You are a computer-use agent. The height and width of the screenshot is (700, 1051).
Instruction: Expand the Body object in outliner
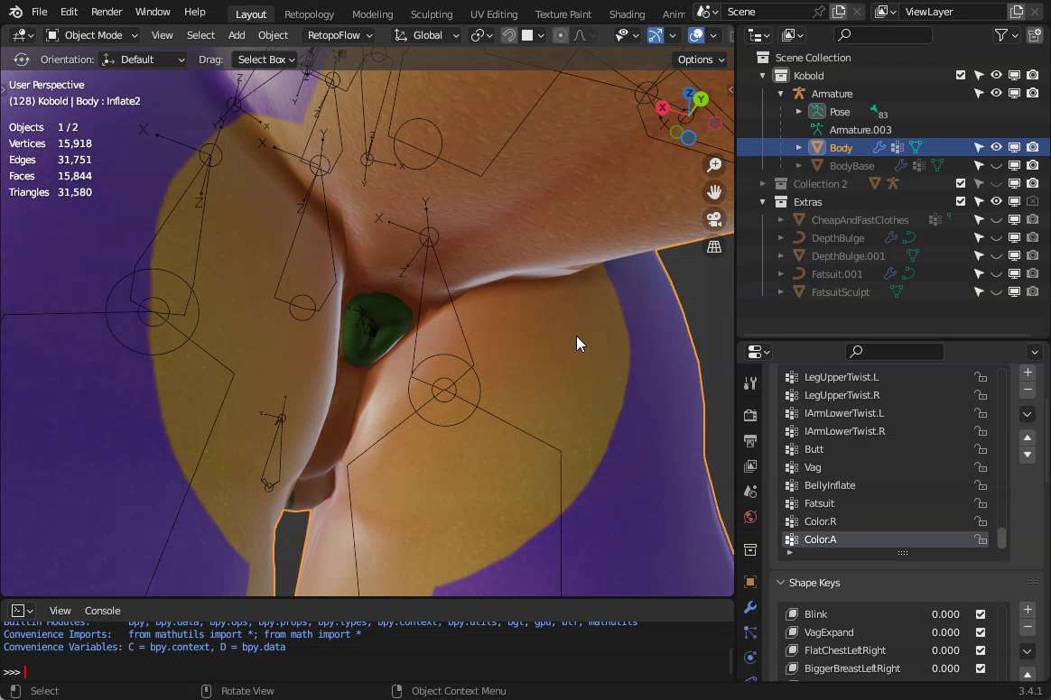click(x=799, y=147)
